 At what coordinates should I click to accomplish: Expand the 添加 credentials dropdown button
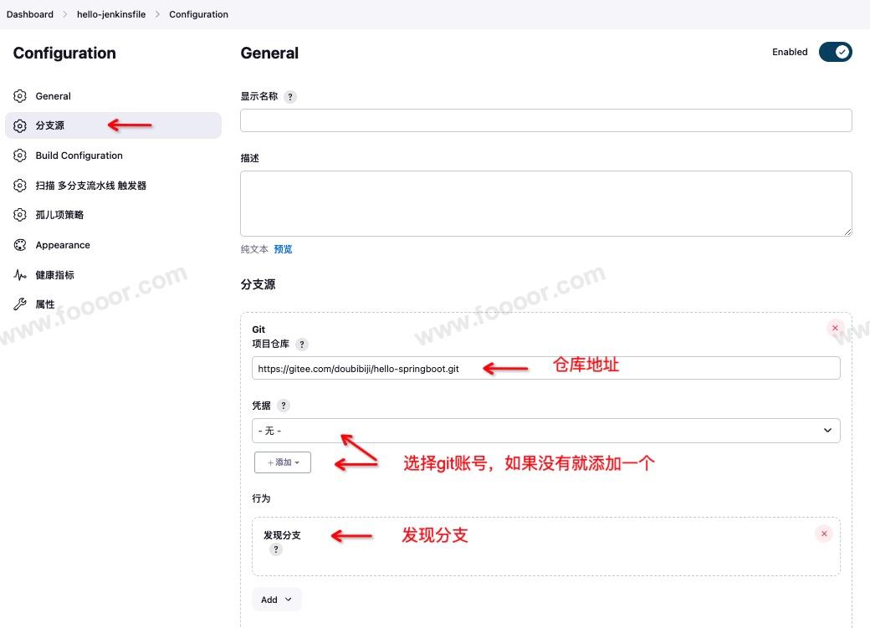click(x=283, y=462)
